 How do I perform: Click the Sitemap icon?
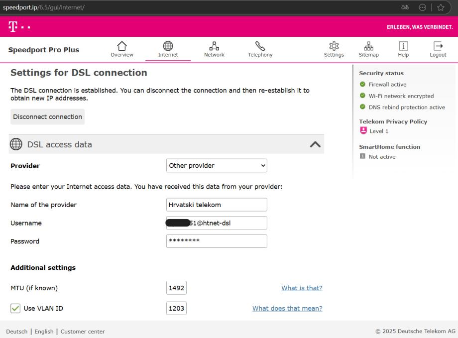[368, 46]
